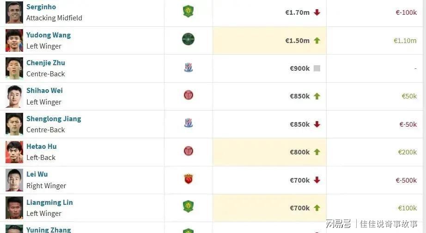
Task: Click the club crest in Shenglong Jiang's row
Action: pyautogui.click(x=188, y=123)
